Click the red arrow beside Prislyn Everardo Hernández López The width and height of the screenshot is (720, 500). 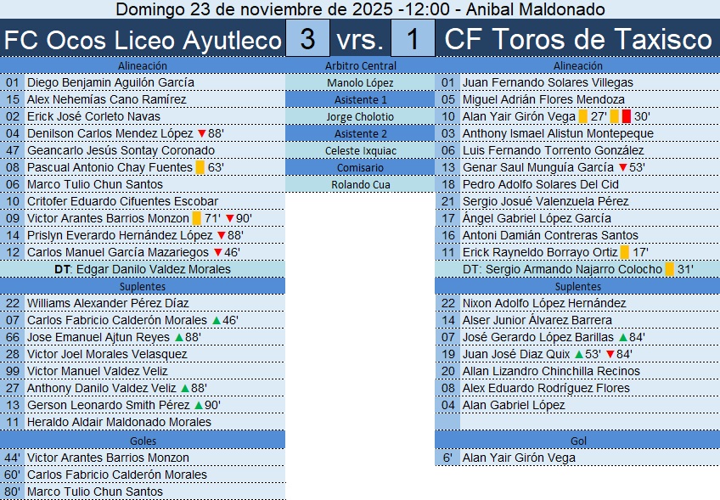221,235
